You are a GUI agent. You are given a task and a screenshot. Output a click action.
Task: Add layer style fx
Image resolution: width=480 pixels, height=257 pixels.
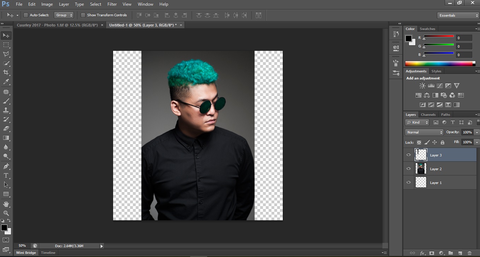point(422,253)
